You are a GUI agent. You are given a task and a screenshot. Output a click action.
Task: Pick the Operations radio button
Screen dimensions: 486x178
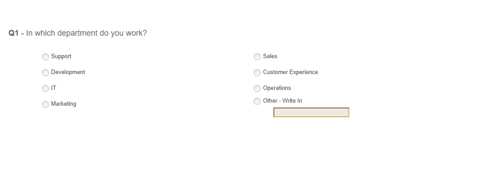point(257,88)
